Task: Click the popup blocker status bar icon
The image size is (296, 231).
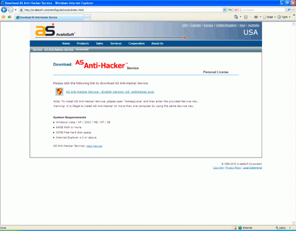Action: click(x=235, y=228)
